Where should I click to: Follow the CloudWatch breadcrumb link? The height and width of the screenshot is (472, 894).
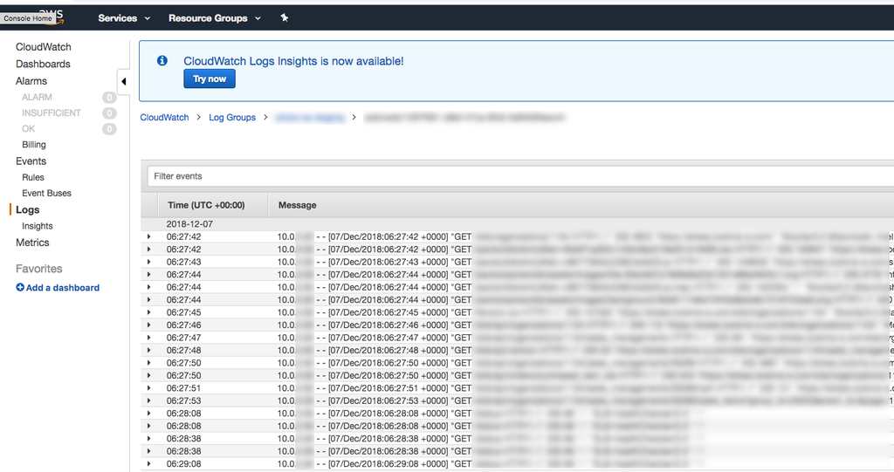[164, 118]
